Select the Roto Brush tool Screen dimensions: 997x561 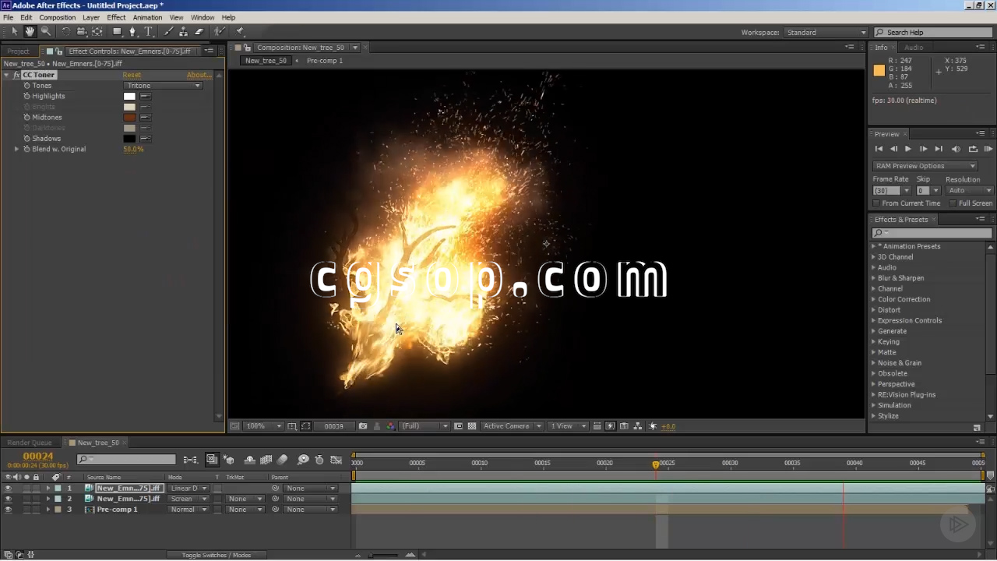(220, 32)
